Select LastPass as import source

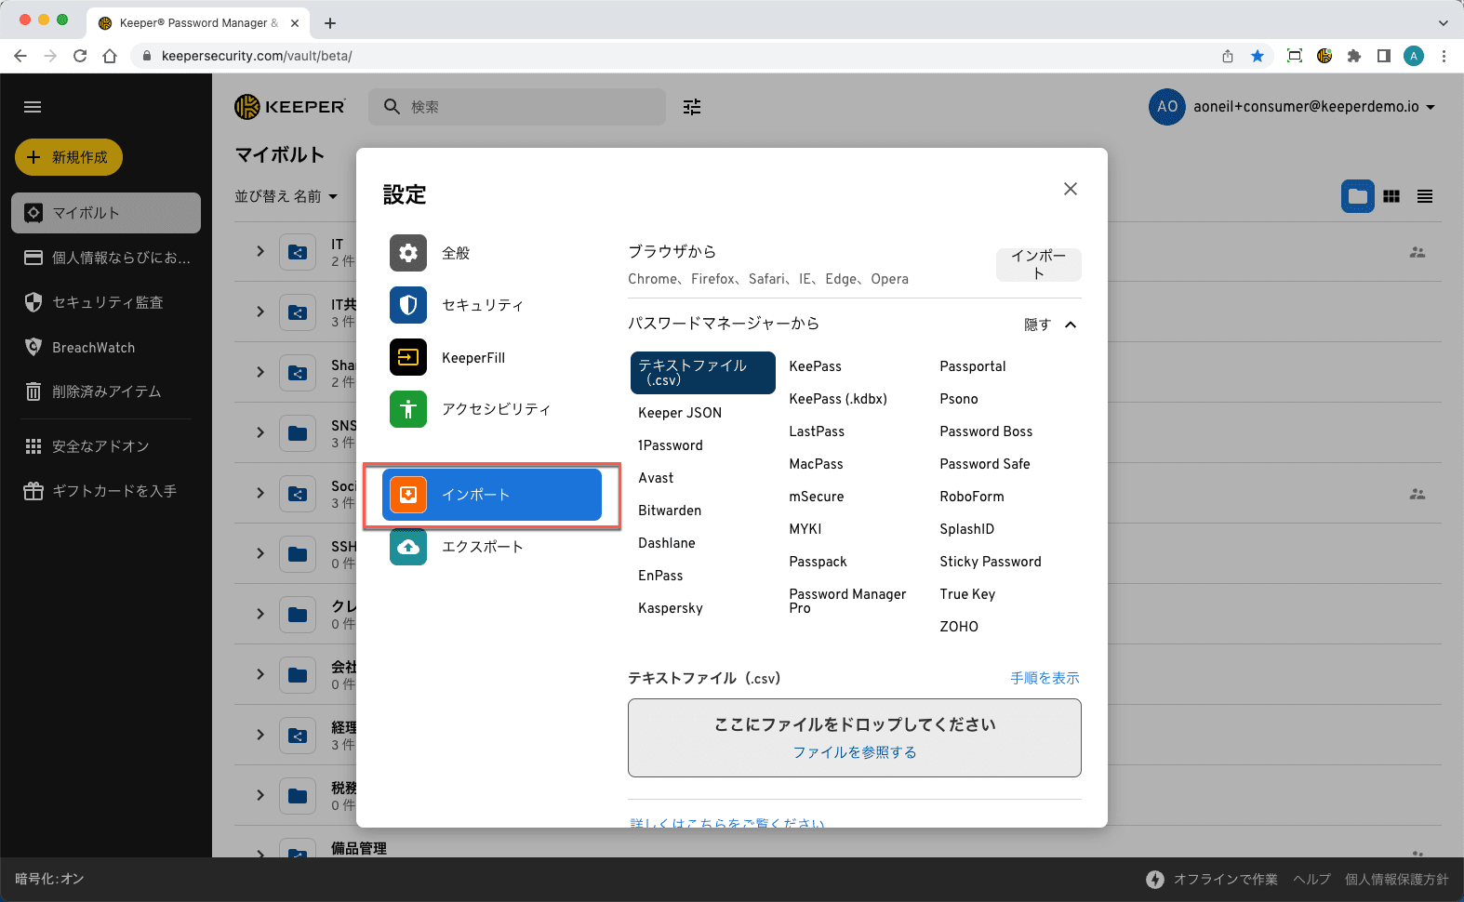[x=817, y=431]
